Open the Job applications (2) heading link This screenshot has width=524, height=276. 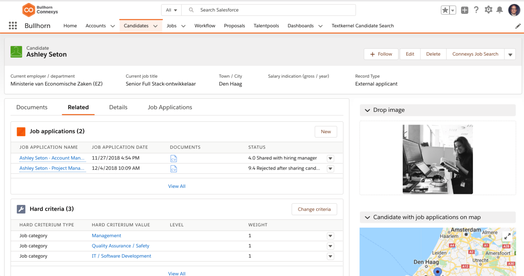coord(57,131)
